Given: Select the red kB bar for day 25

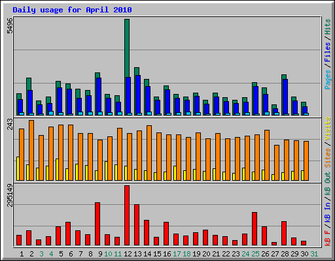Looking at the screenshot, I should [x=255, y=229].
